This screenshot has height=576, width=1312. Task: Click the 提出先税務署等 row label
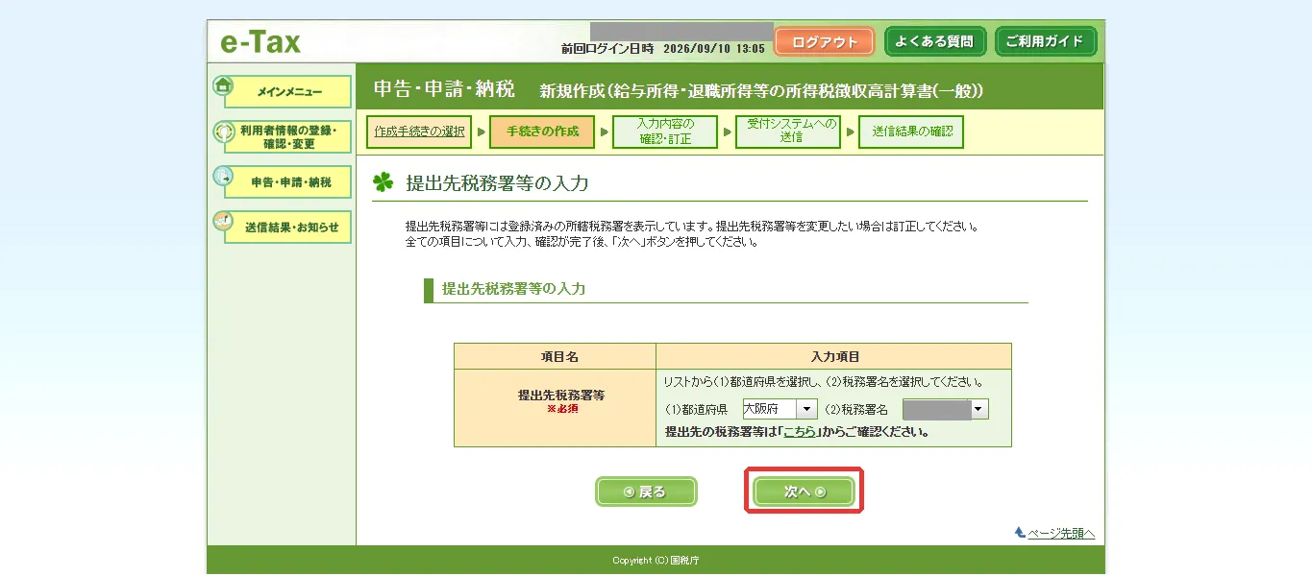click(561, 395)
